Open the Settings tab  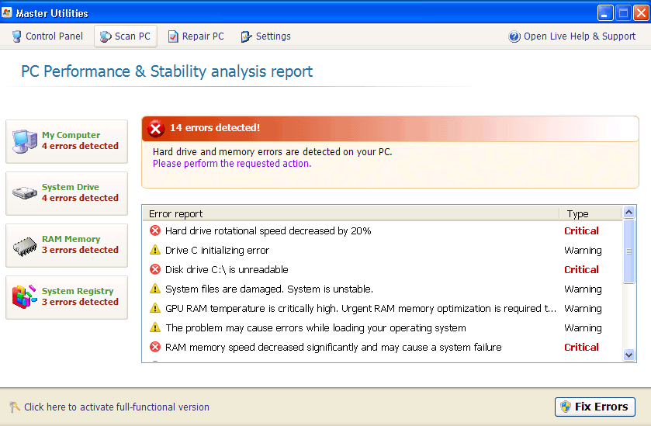point(265,36)
